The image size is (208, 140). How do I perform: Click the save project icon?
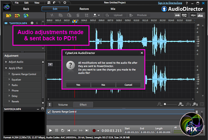(x=49, y=3)
